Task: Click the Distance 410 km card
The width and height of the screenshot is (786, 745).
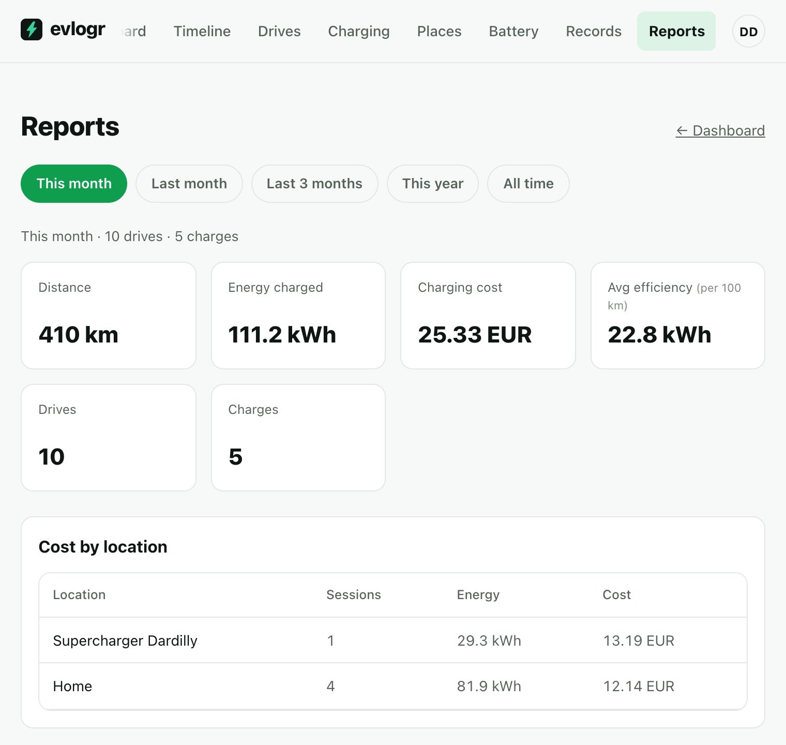Action: tap(109, 316)
